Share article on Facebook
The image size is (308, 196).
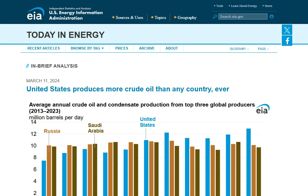[287, 41]
